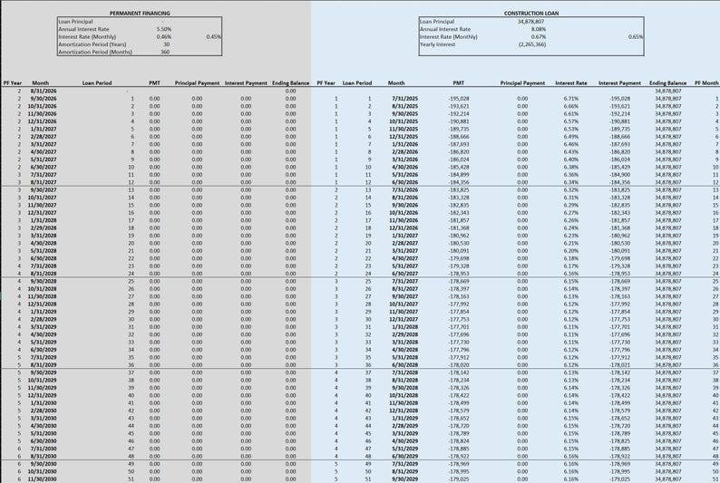Select the "7/31/2025" month cell
The height and width of the screenshot is (483, 720).
coord(405,99)
